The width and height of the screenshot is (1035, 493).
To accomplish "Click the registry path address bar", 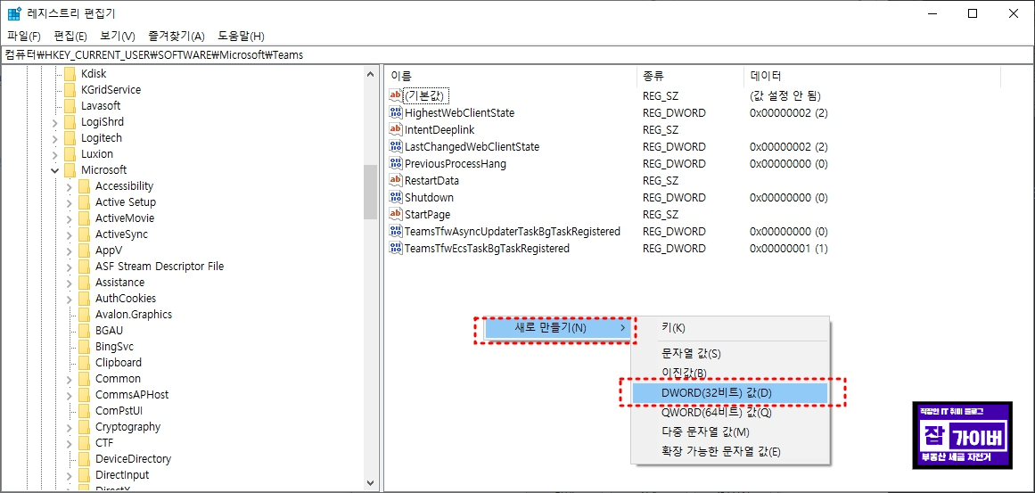I will (517, 54).
